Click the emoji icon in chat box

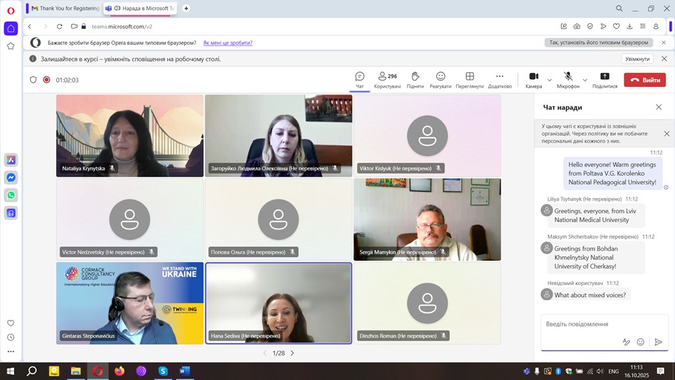(x=640, y=342)
